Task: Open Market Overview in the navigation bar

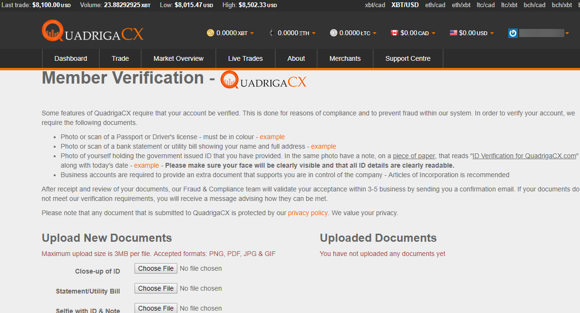Action: 178,58
